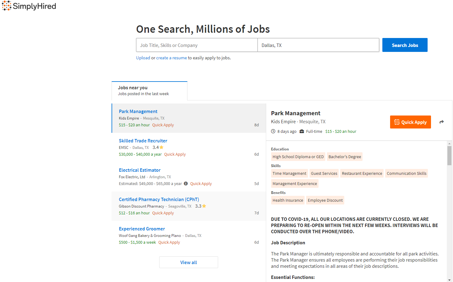Click the View all button
Image resolution: width=453 pixels, height=282 pixels.
click(188, 262)
